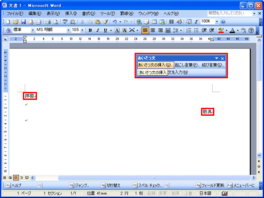Viewport: 264px width, 198px height.
Task: Save the document with the floppy icon
Action: (x=23, y=22)
